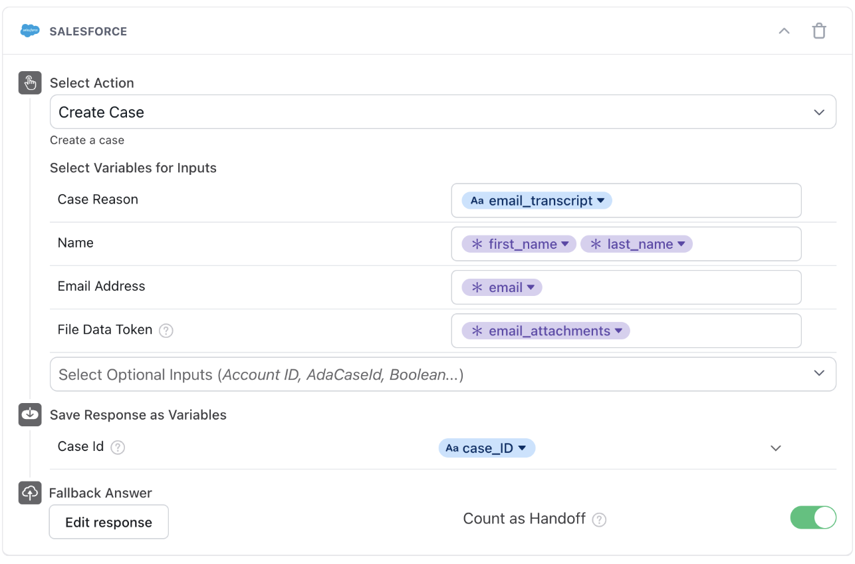The image size is (855, 564).
Task: Click the Fallback Answer cloud upload icon
Action: tap(30, 493)
